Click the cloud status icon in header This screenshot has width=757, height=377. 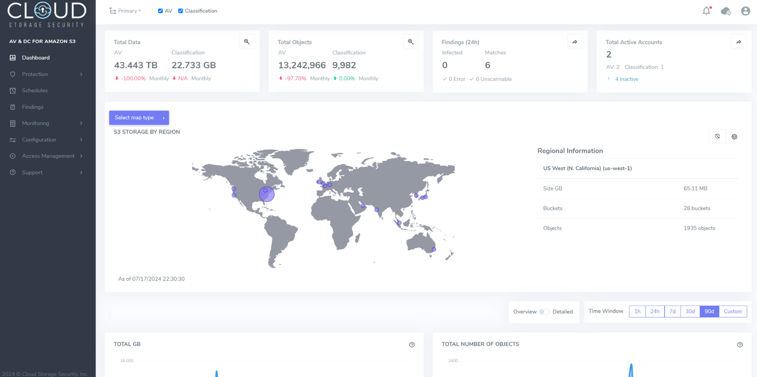726,11
